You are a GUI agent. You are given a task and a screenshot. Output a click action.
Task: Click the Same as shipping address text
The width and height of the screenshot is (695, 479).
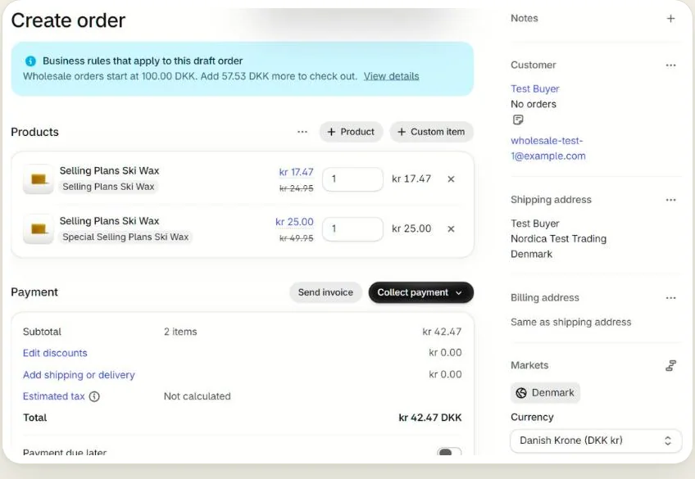[x=570, y=323]
